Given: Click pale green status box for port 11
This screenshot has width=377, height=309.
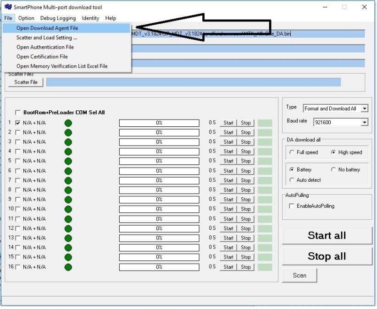Looking at the screenshot, I should (265, 220).
